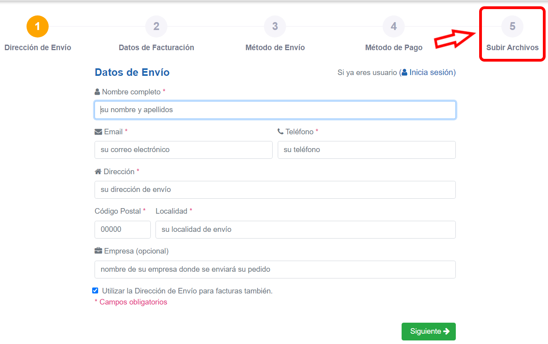The width and height of the screenshot is (548, 344).
Task: Uncheck Utilizar la Dirección de Envío para facturas
Action: [95, 291]
